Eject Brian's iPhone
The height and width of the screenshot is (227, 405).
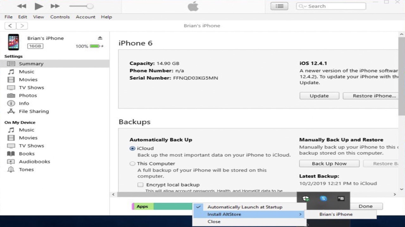click(100, 38)
